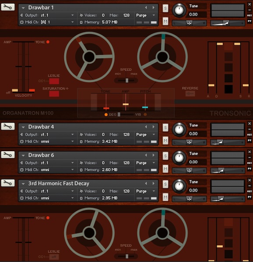Screen dimensions: 253x262
Task: Show AUX sends for Drawbar 4
Action: point(249,135)
